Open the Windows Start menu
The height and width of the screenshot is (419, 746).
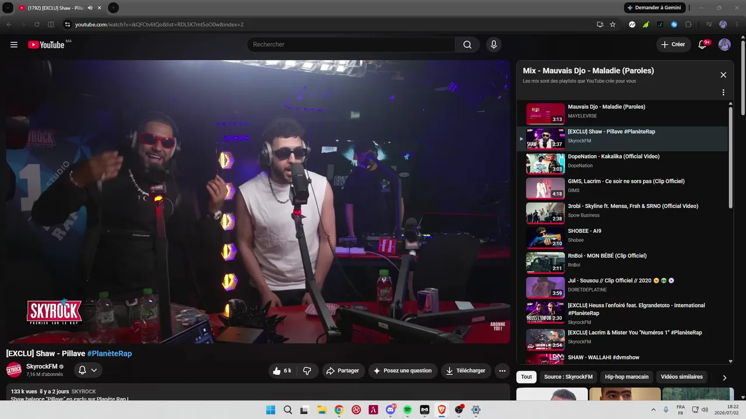[270, 410]
